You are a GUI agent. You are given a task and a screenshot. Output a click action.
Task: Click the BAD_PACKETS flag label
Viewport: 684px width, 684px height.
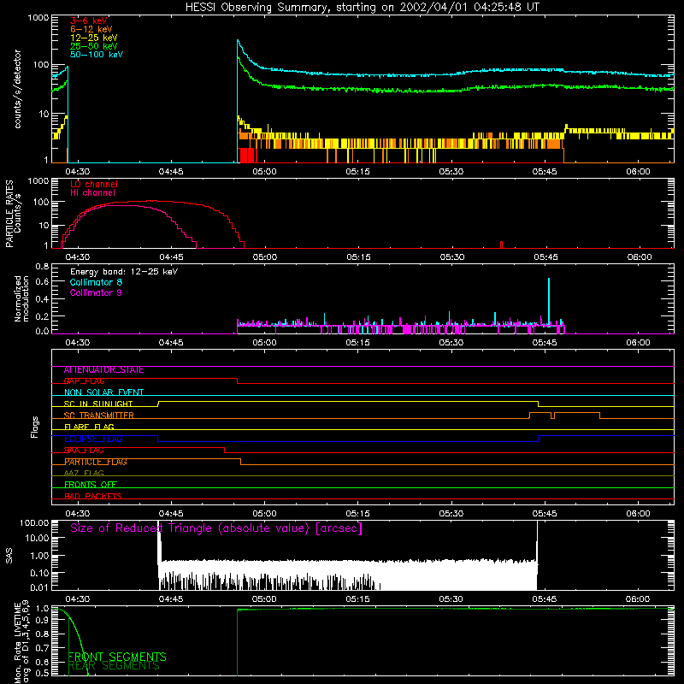(x=93, y=496)
